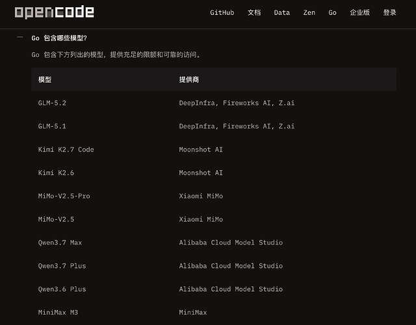Screen dimensions: 416x325
Task: Select the MiniMax M3 model cell
Action: pyautogui.click(x=58, y=313)
